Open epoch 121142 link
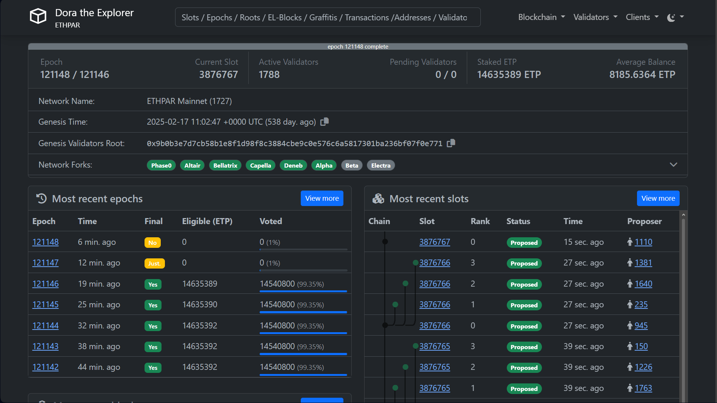The height and width of the screenshot is (403, 717). (46, 367)
